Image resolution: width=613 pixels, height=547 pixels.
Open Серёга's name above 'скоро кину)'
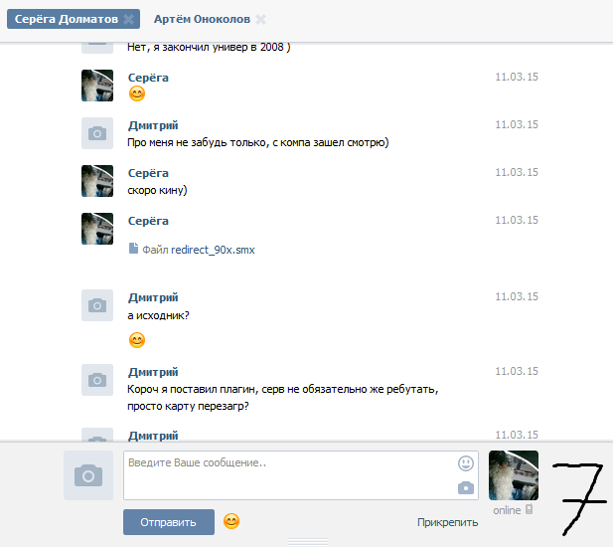click(x=148, y=173)
